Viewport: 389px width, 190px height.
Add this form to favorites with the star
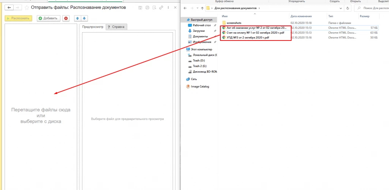[x=27, y=8]
